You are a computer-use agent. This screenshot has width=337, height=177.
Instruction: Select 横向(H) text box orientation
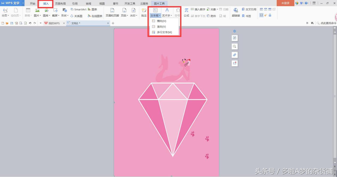pos(162,21)
